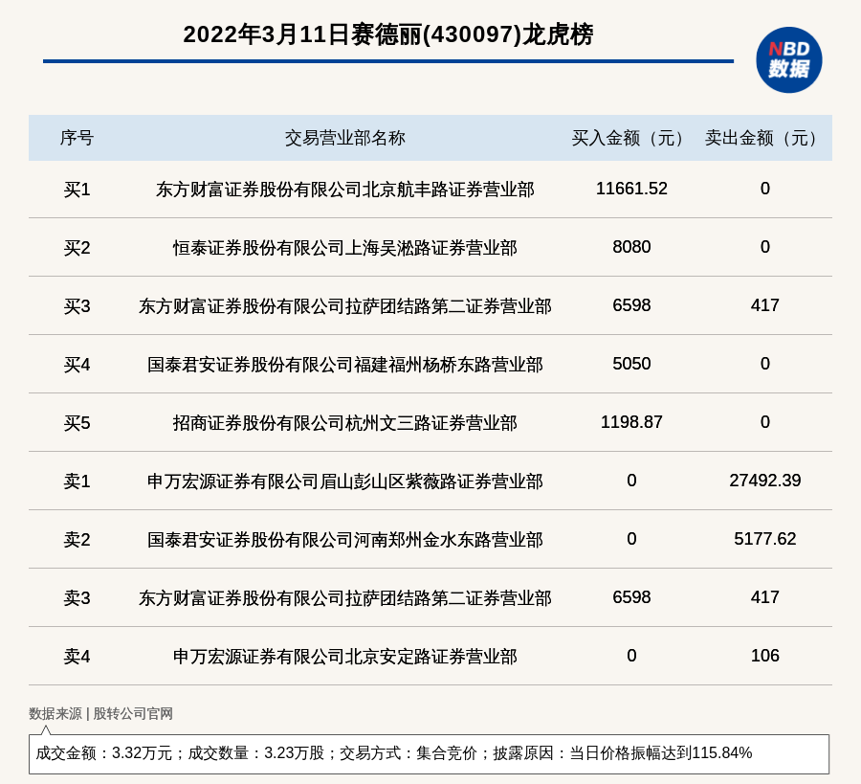Click 招商证券杭州文三路证券营业部 name
Viewport: 861px width, 784px height.
[344, 423]
